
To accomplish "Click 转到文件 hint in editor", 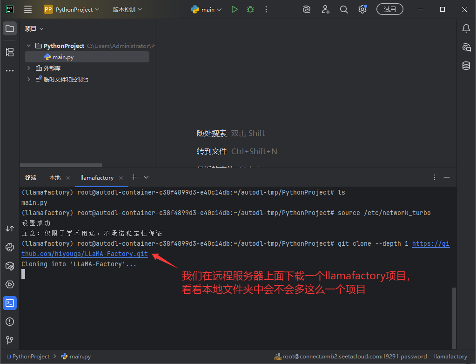I will (212, 151).
